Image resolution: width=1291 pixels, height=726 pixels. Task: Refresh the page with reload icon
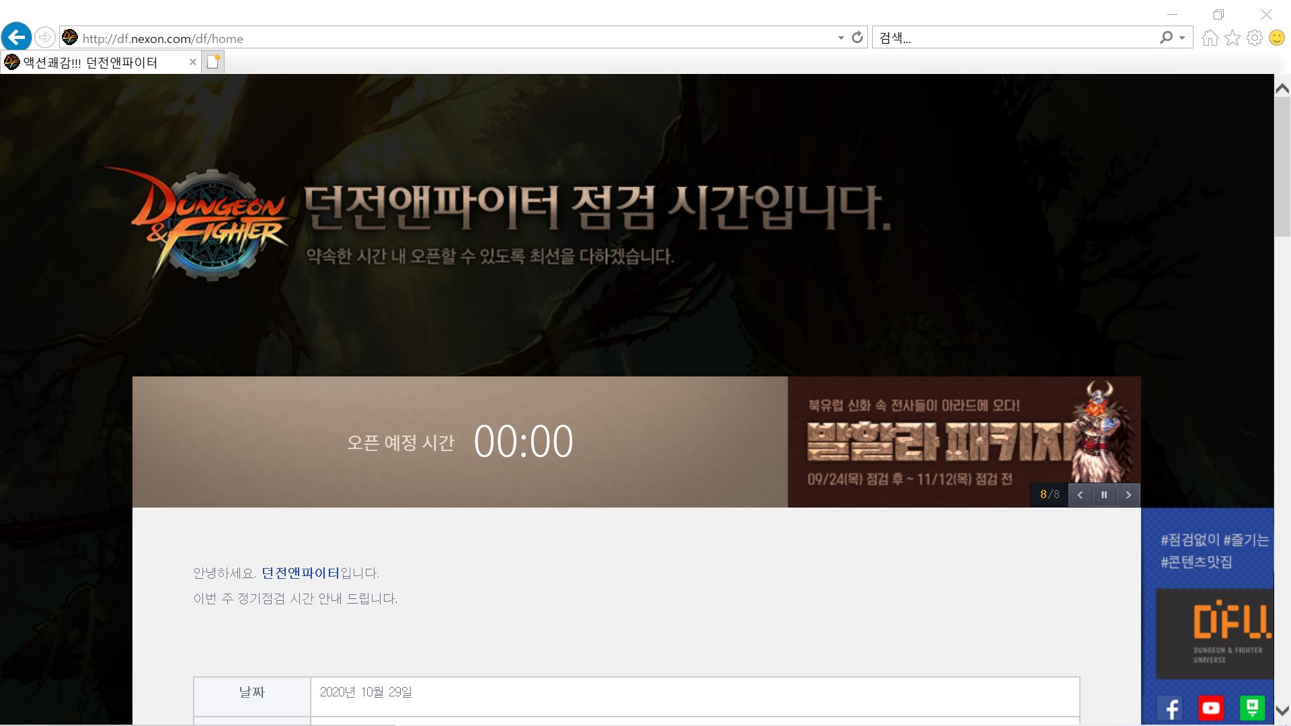click(857, 38)
